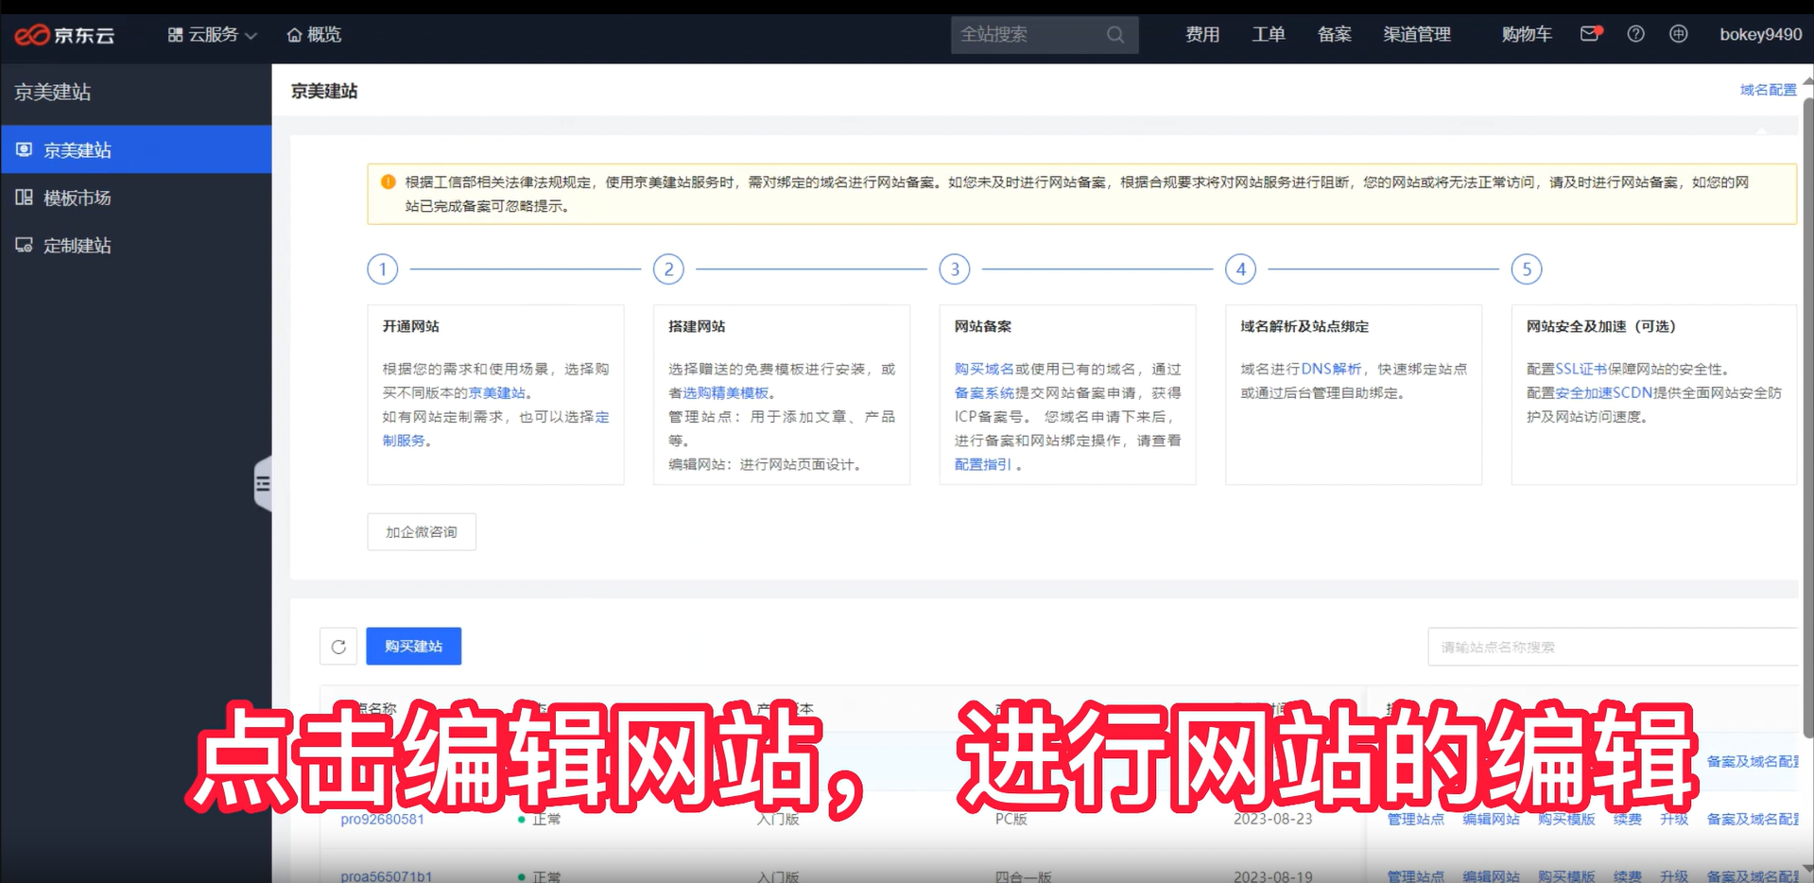Screen dimensions: 1814x883
Task: Open the 域名配置 link
Action: 1768,90
